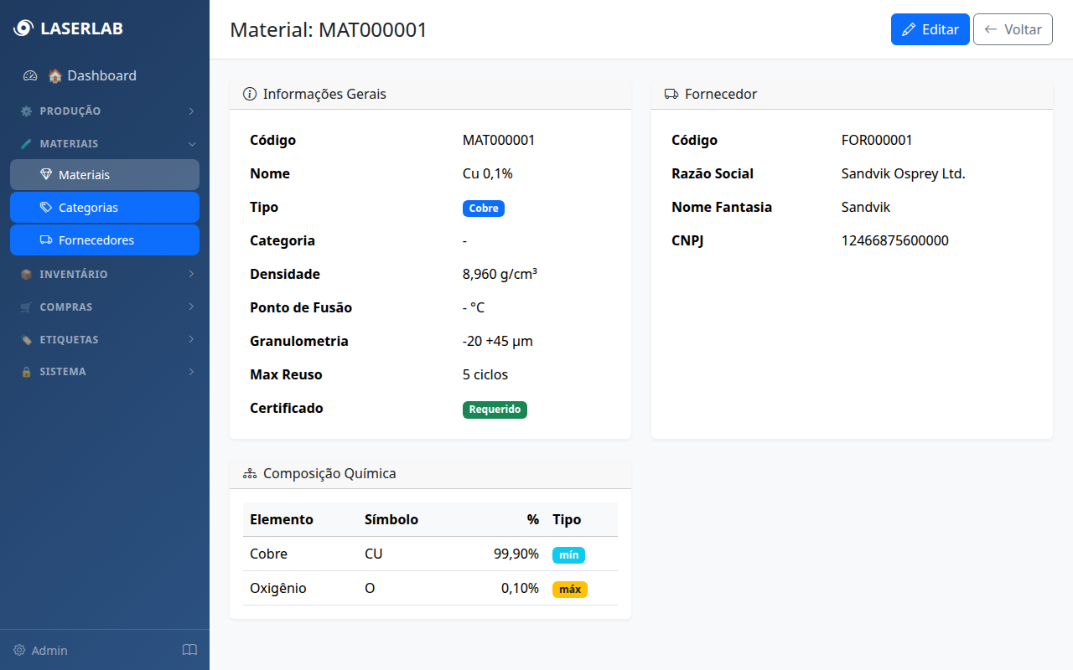Image resolution: width=1073 pixels, height=670 pixels.
Task: Click the diamond icon beside Materiais
Action: (x=46, y=175)
